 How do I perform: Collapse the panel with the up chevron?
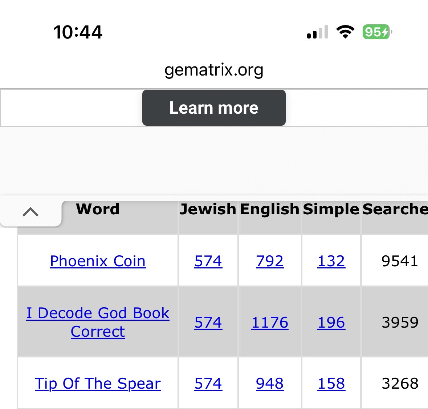[x=30, y=212]
